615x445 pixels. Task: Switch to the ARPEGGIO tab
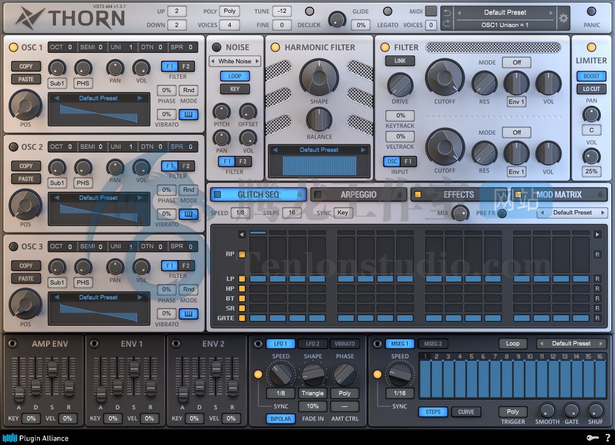(359, 194)
